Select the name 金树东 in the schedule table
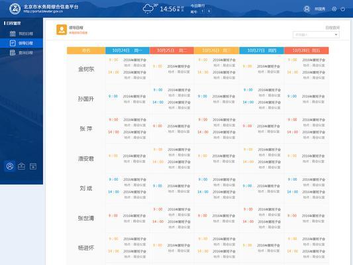The image size is (353, 265). pyautogui.click(x=86, y=69)
